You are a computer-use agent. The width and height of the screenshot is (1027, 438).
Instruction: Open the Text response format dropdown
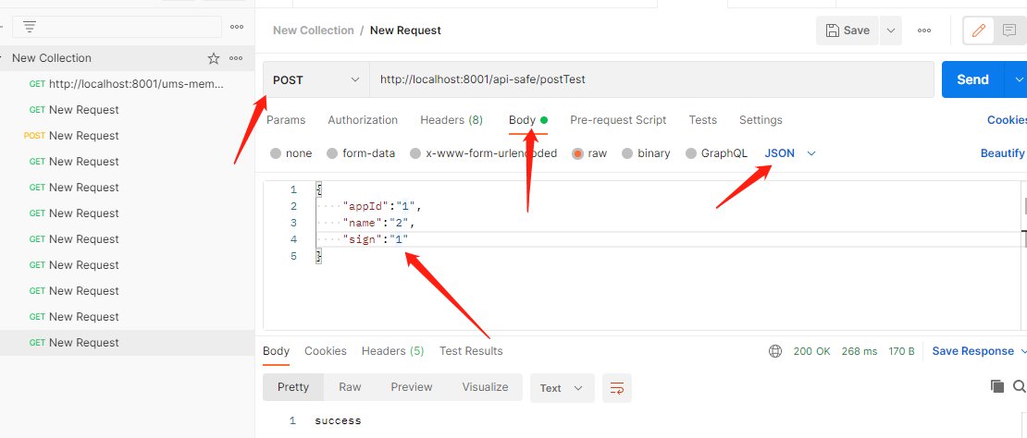(562, 388)
